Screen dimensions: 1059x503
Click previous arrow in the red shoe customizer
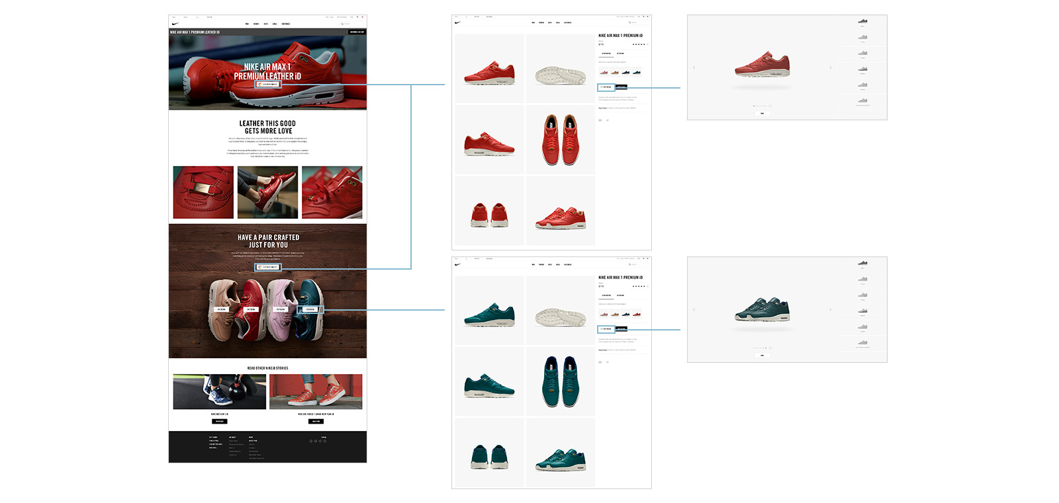click(694, 67)
